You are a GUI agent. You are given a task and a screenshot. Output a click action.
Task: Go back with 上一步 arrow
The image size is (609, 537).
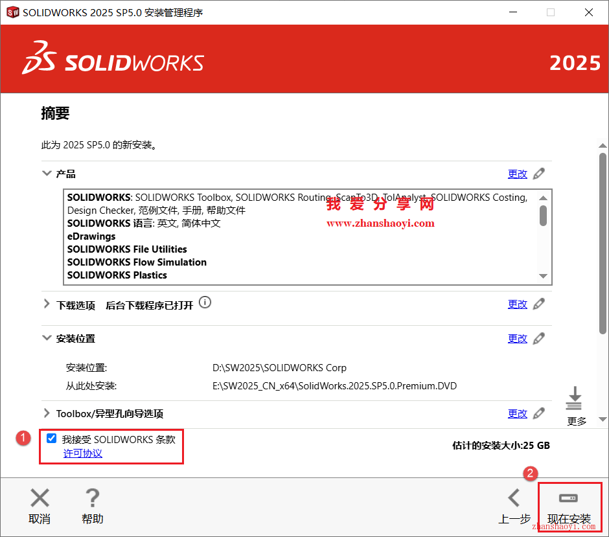(x=514, y=497)
